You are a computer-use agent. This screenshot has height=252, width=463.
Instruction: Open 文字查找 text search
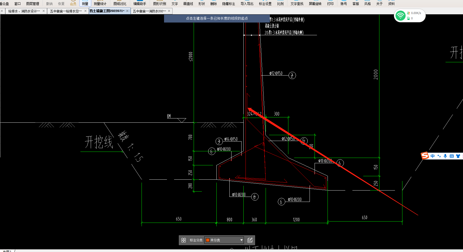click(297, 4)
